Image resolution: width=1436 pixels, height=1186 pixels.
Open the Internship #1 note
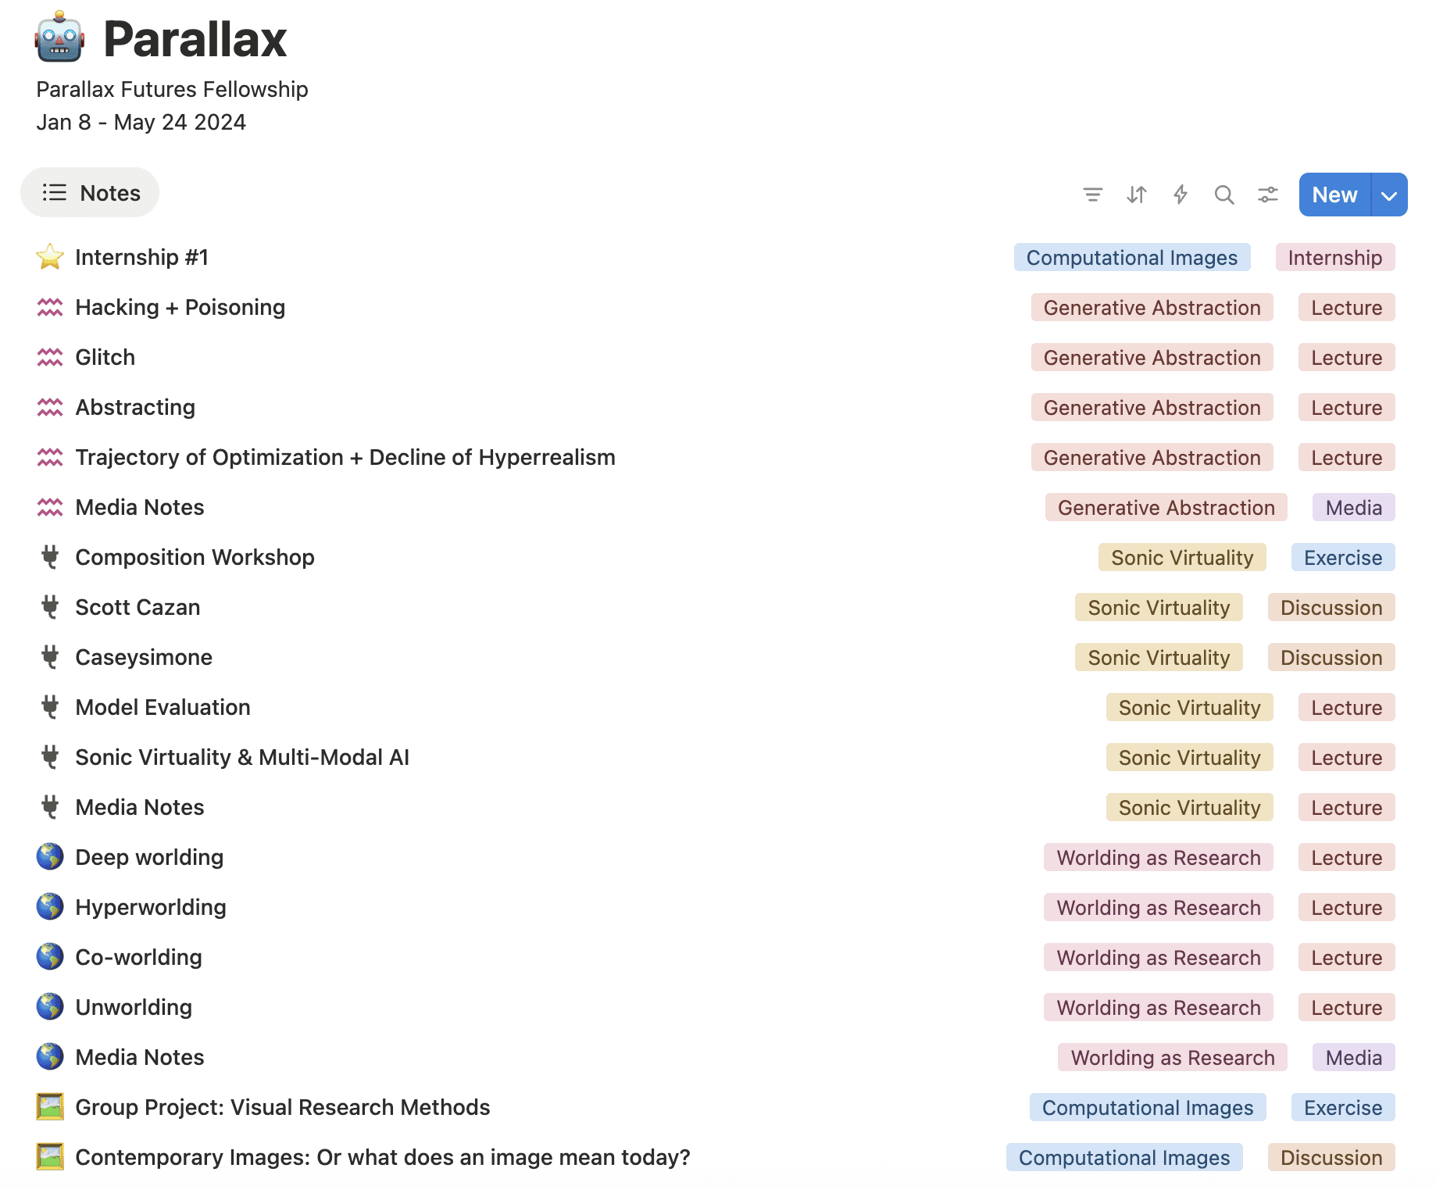pyautogui.click(x=141, y=257)
